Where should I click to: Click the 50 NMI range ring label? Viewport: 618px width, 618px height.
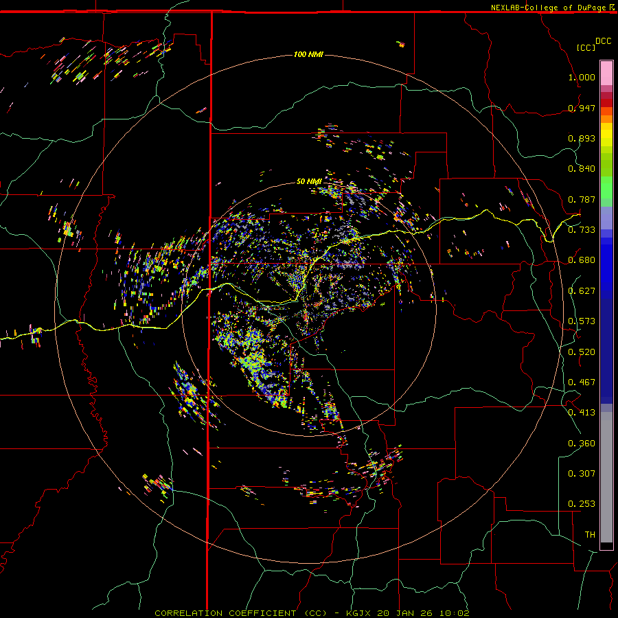(309, 181)
